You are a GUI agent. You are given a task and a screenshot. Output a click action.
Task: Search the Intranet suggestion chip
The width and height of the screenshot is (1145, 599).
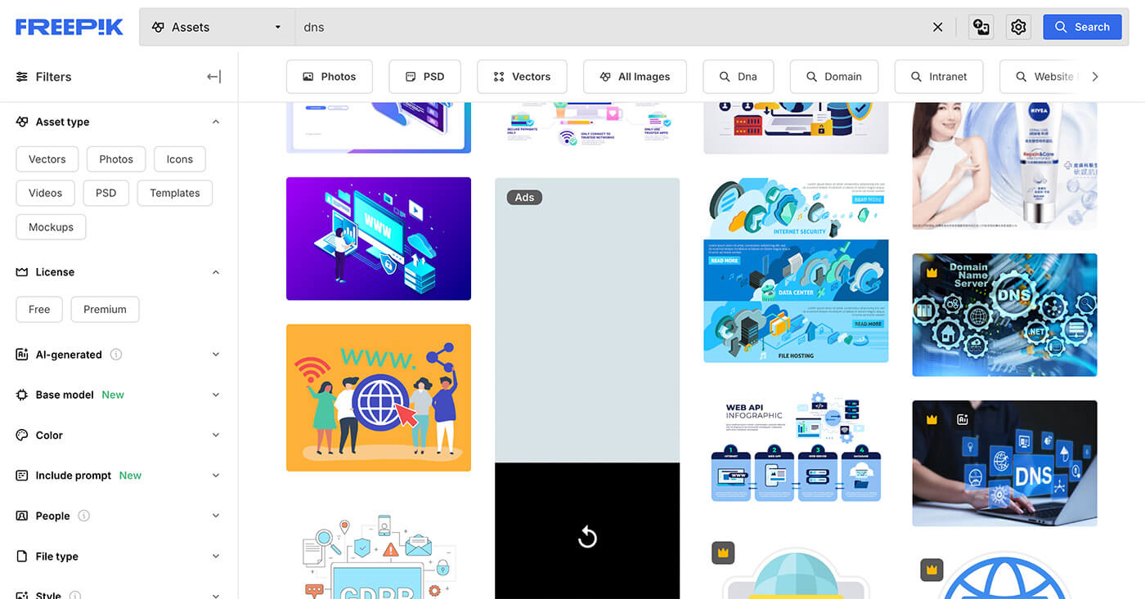(939, 77)
